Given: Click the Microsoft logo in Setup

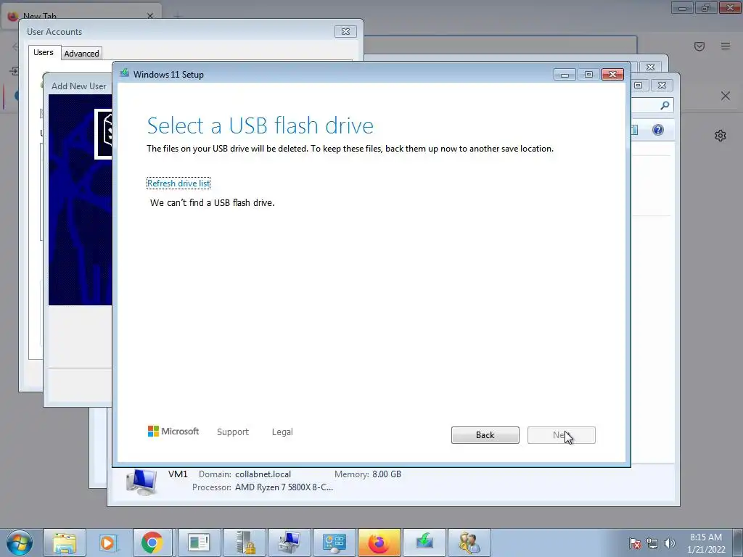Looking at the screenshot, I should tap(173, 432).
